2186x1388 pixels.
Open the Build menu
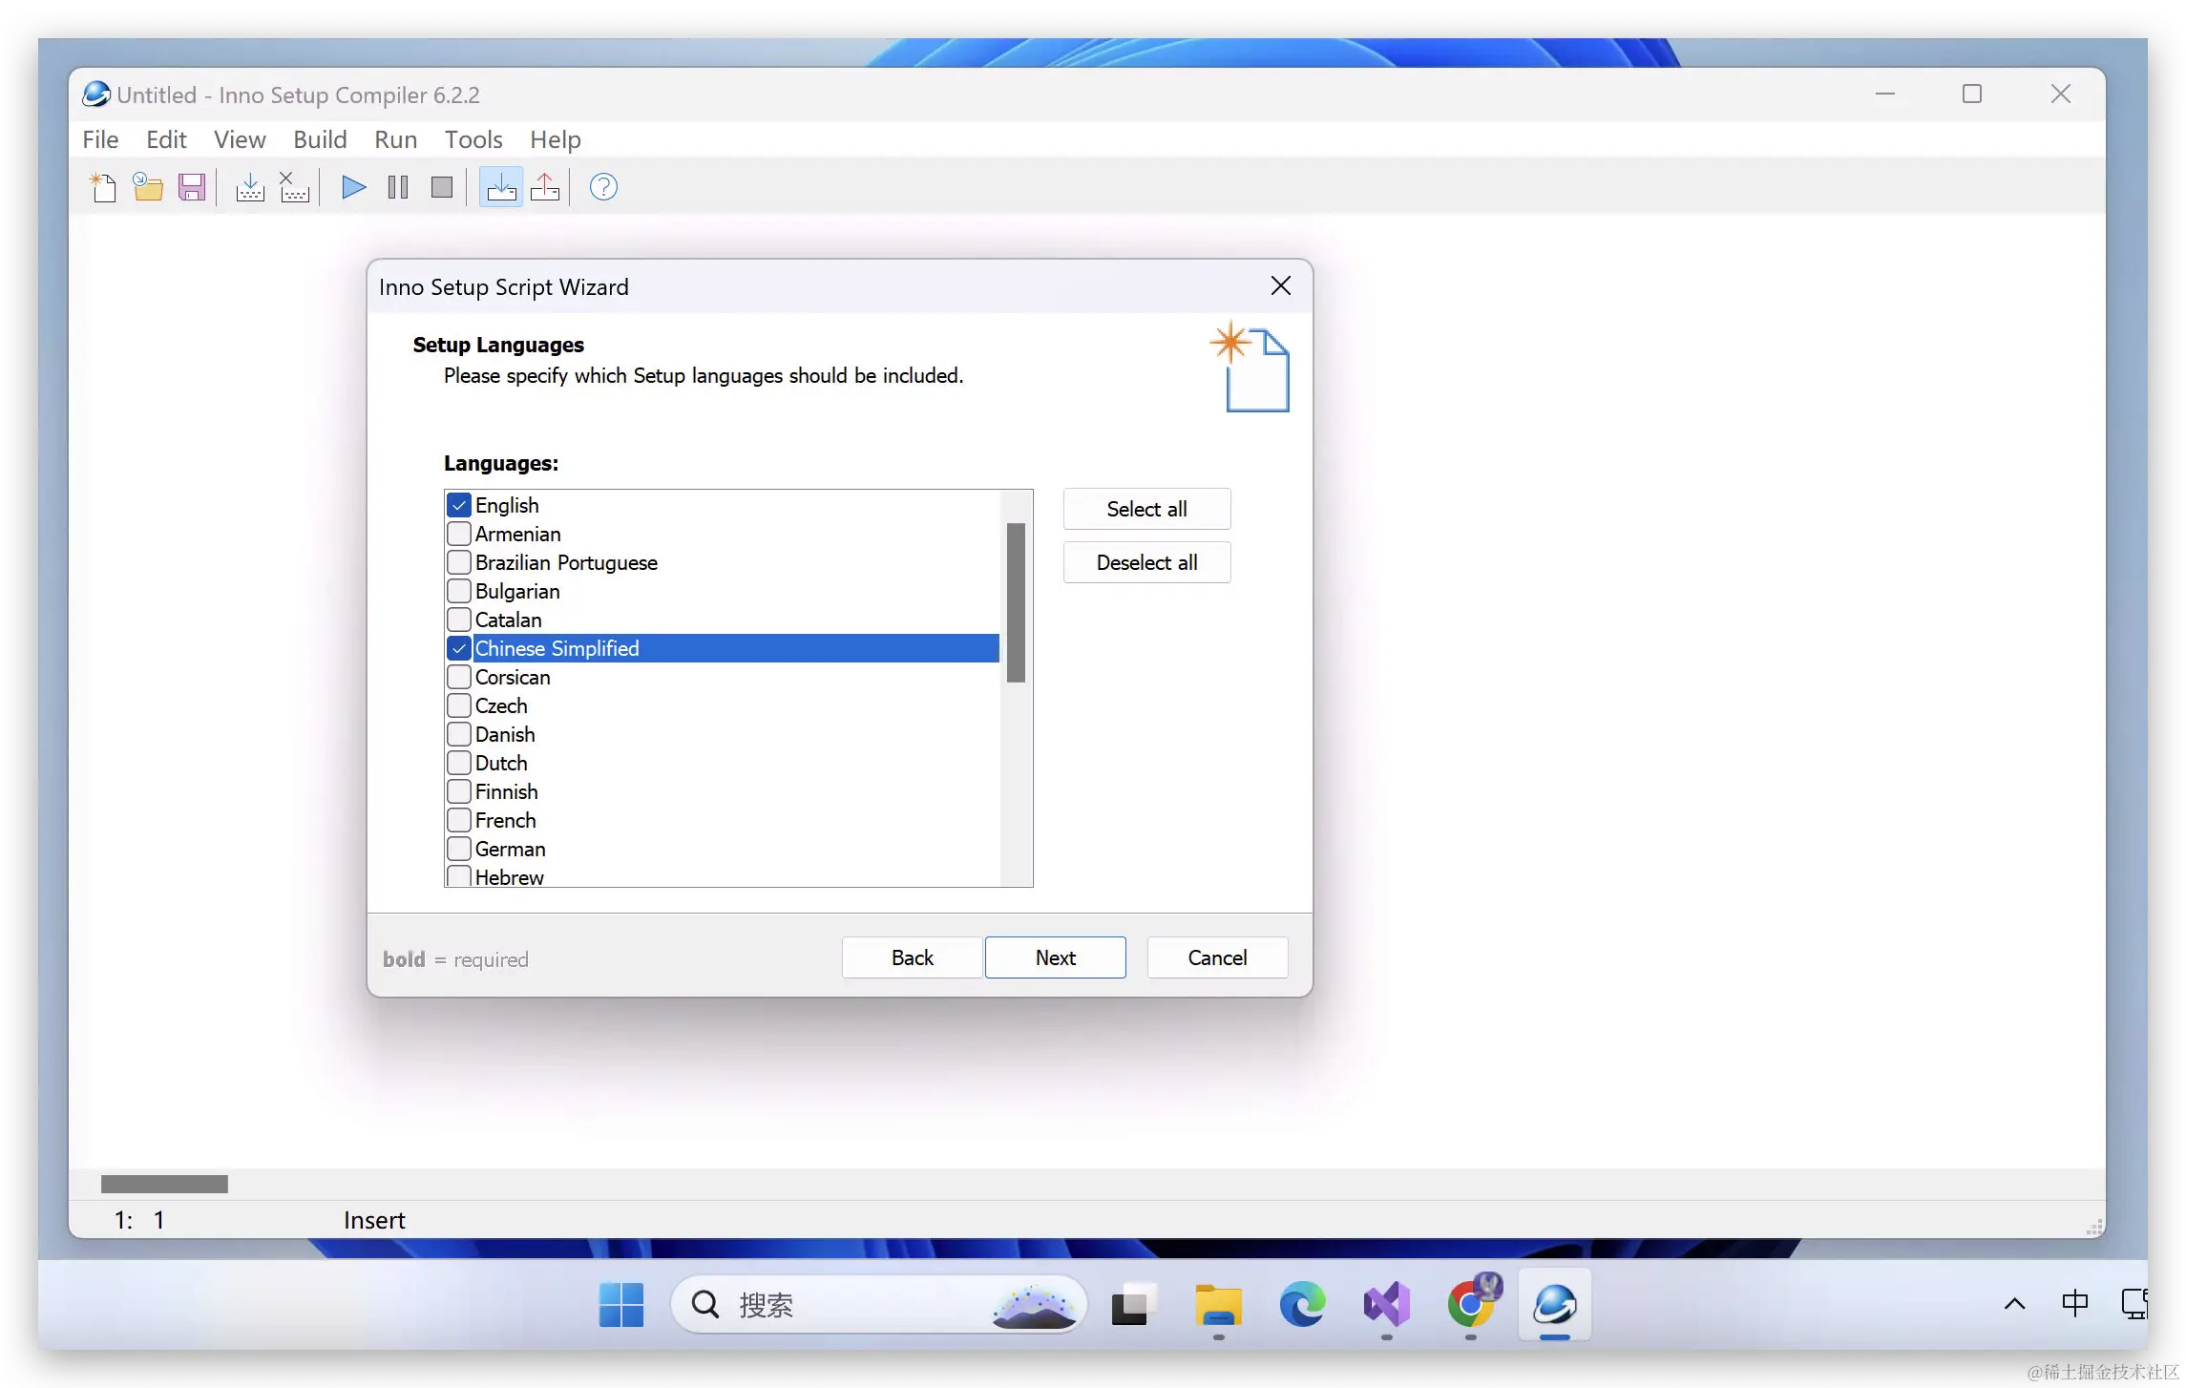pyautogui.click(x=320, y=139)
